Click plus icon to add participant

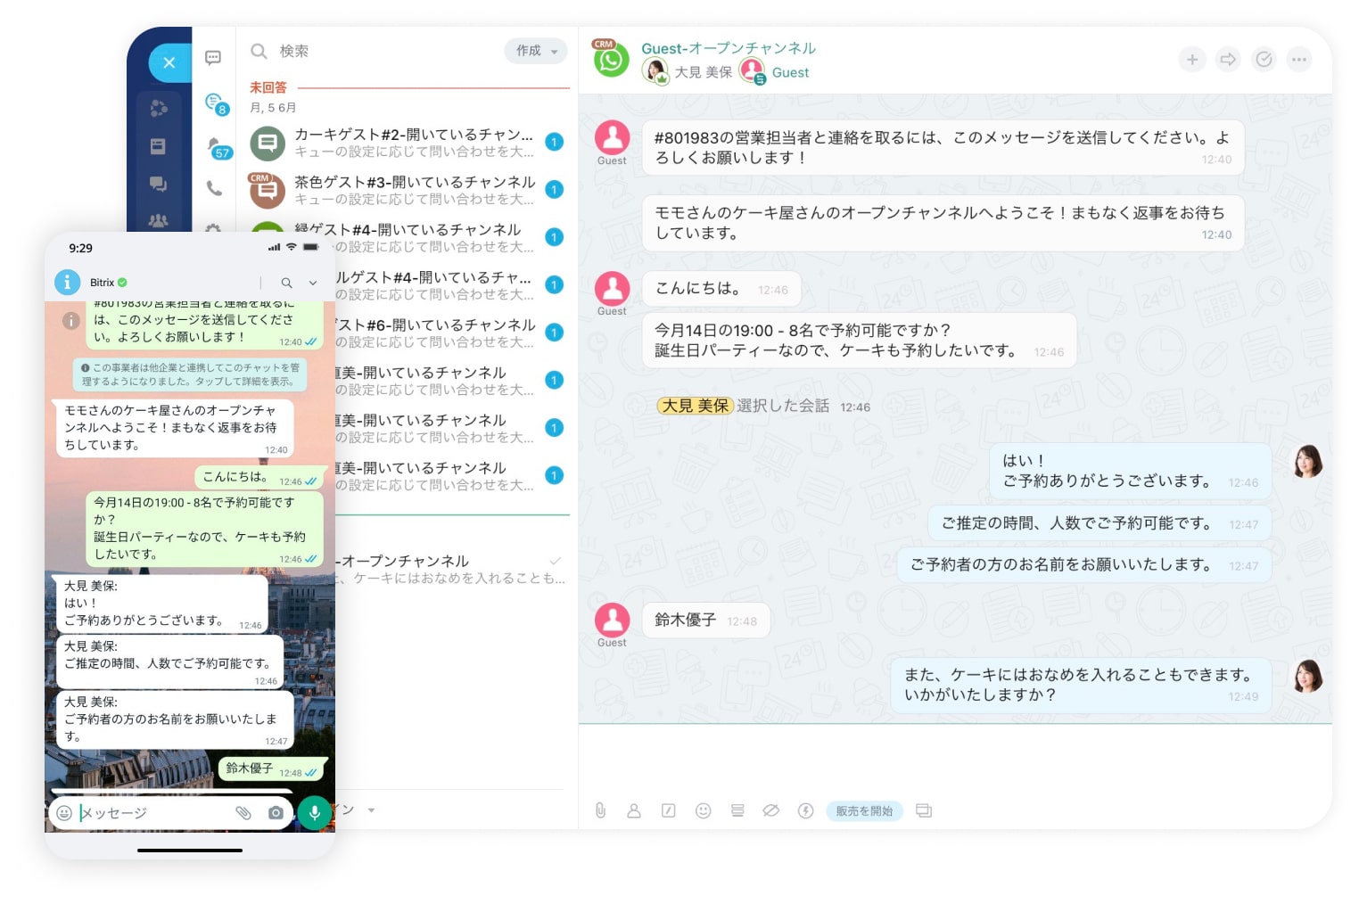point(1192,60)
